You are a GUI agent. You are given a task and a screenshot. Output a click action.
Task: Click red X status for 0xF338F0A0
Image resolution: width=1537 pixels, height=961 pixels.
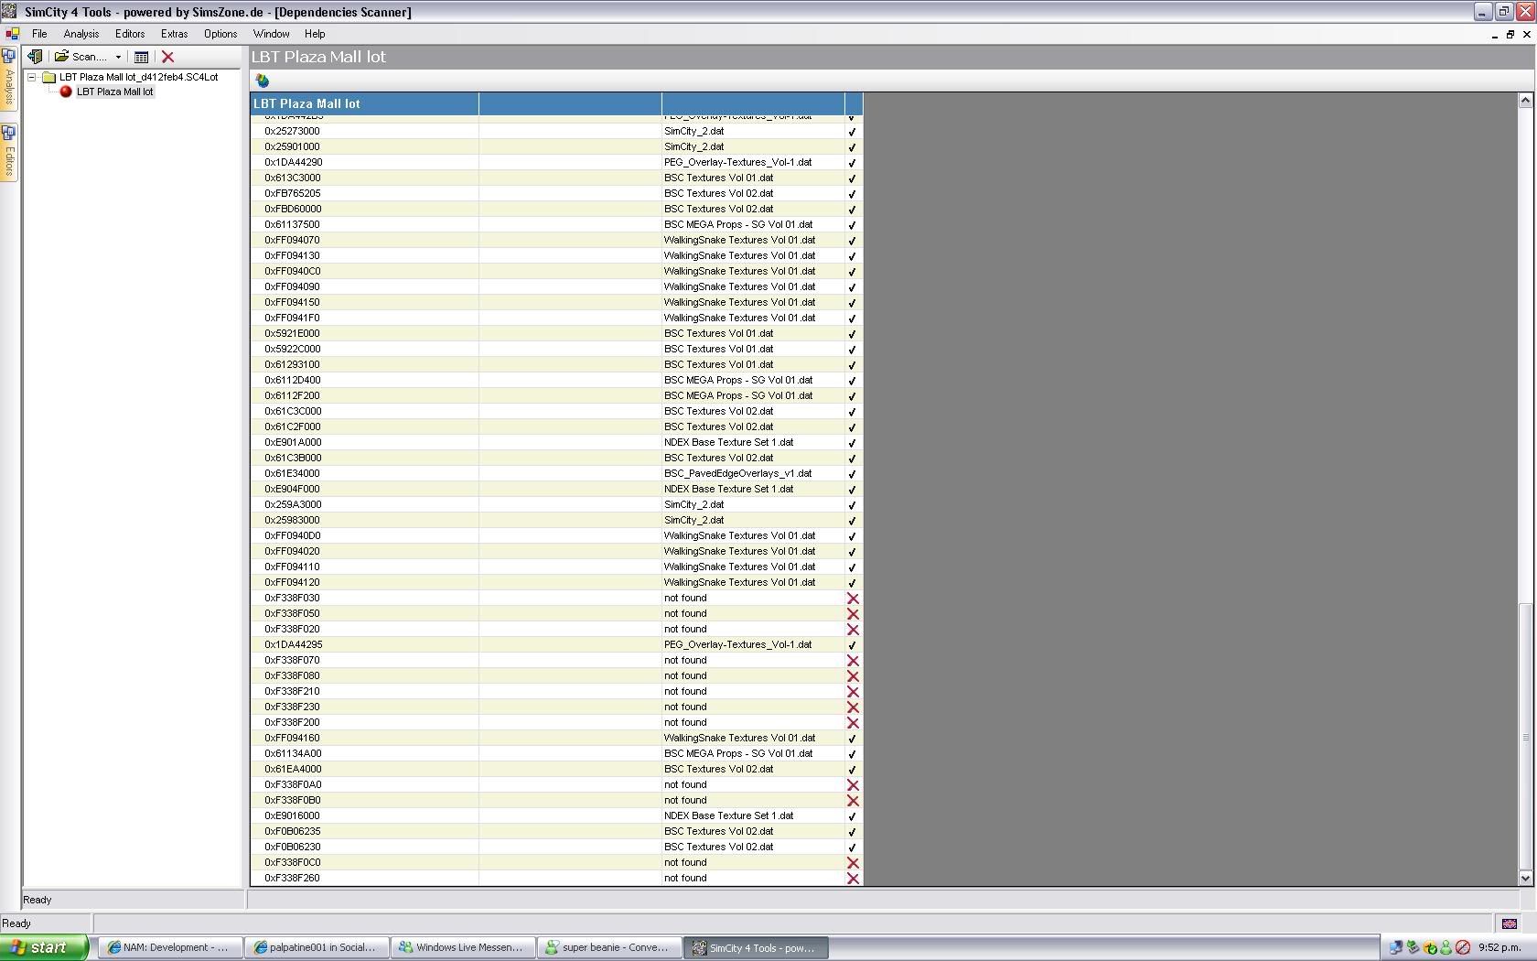853,785
